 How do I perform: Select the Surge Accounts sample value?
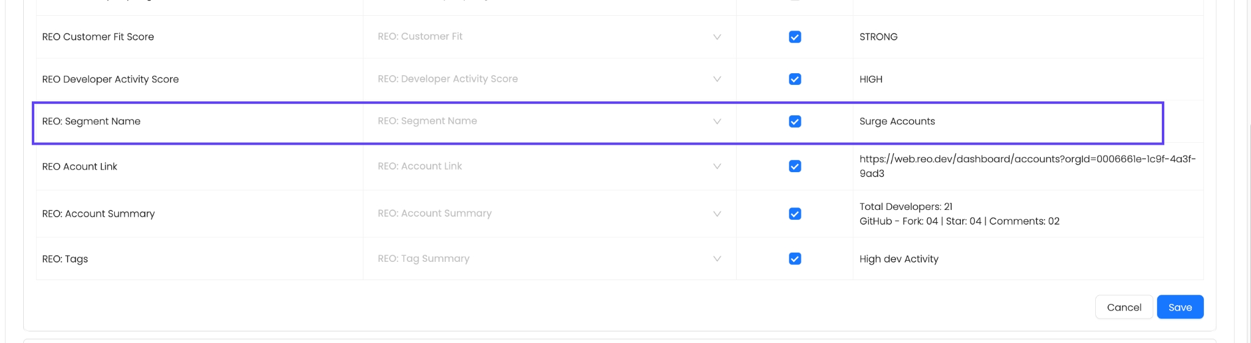click(897, 121)
